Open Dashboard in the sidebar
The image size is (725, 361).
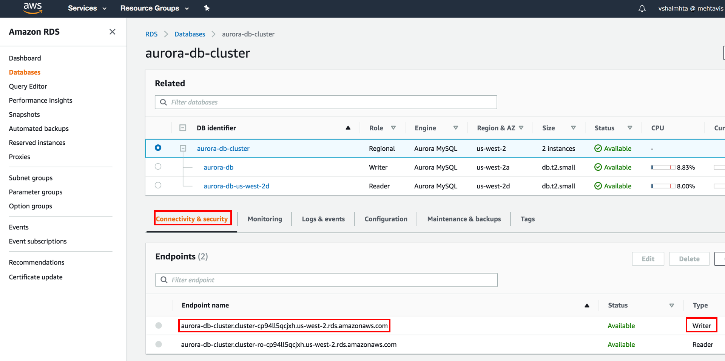25,58
